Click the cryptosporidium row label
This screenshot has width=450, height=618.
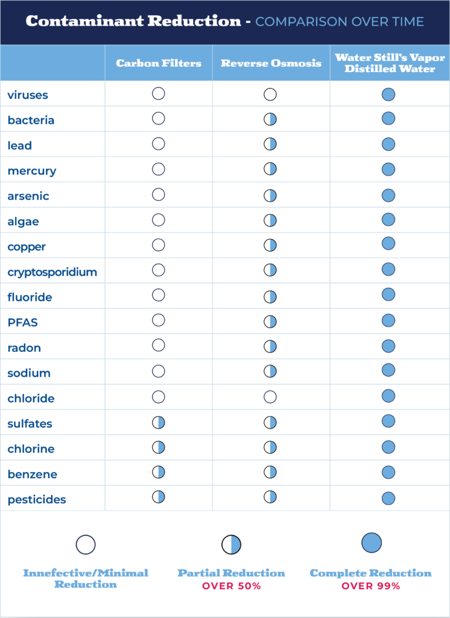[x=52, y=272]
